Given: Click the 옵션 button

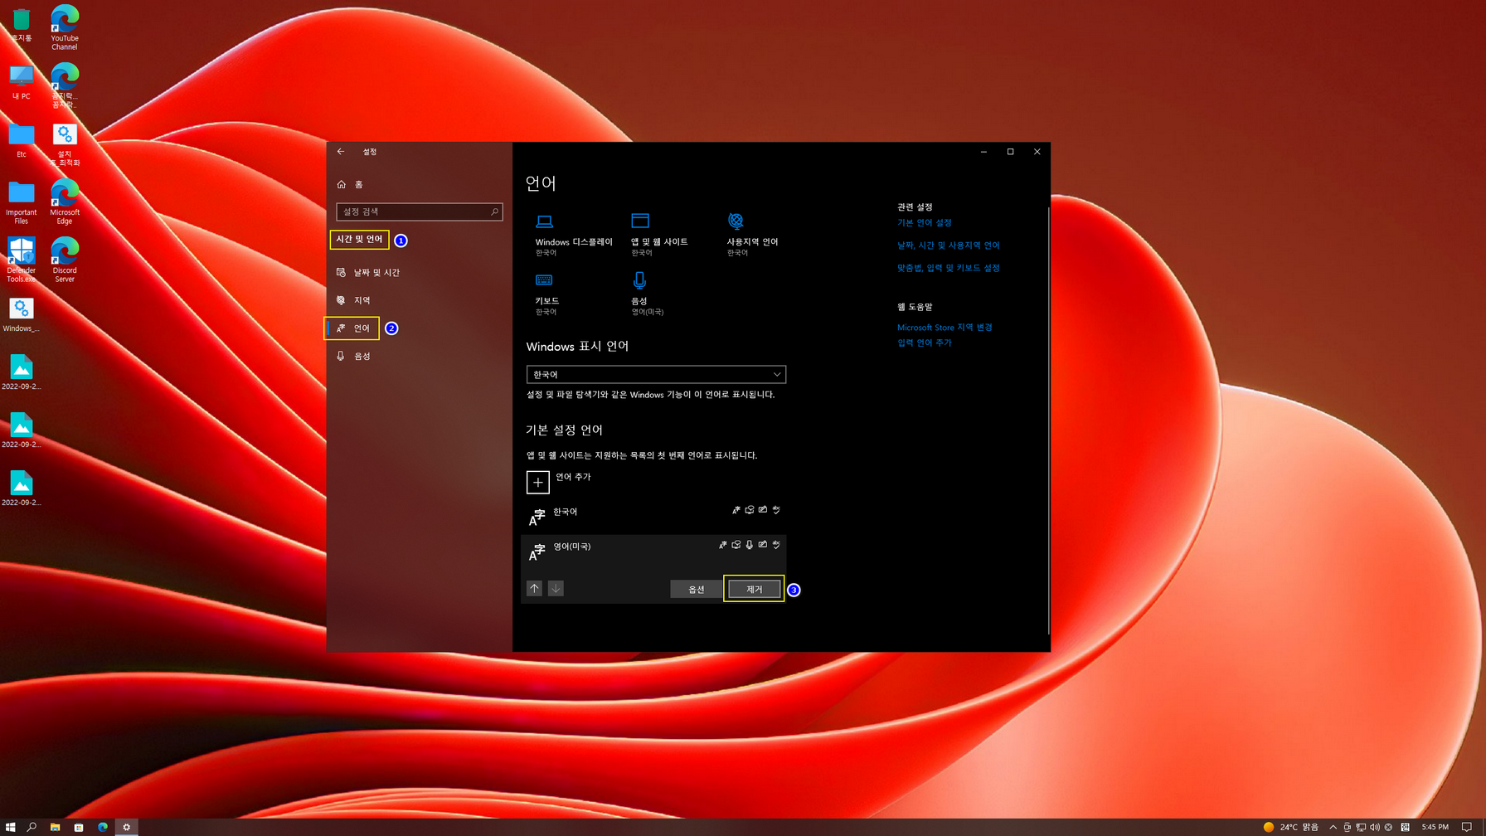Looking at the screenshot, I should pyautogui.click(x=696, y=589).
